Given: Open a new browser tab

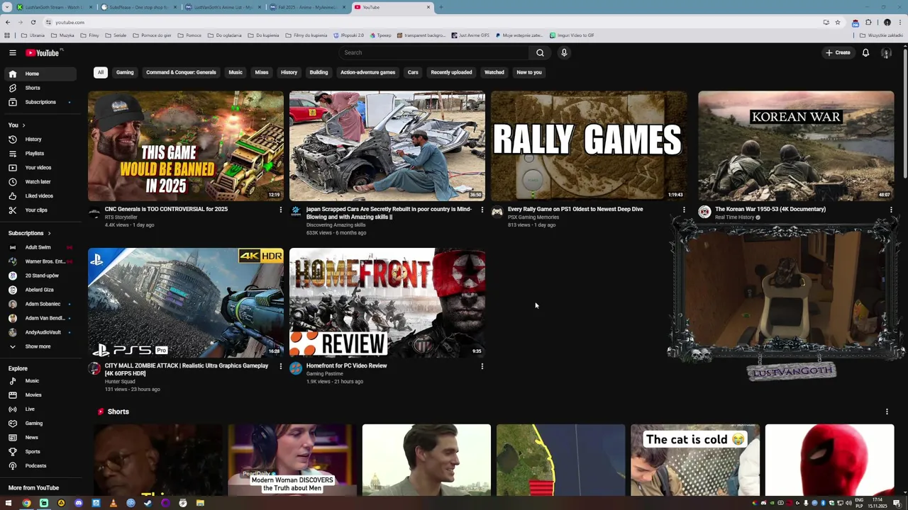Looking at the screenshot, I should 441,7.
